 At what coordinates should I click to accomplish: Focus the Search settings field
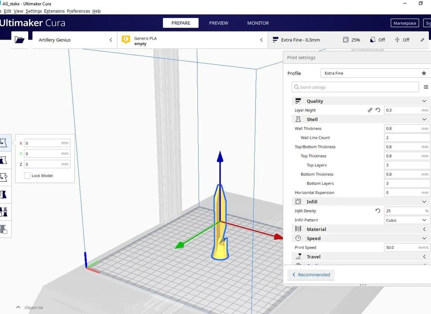click(355, 87)
